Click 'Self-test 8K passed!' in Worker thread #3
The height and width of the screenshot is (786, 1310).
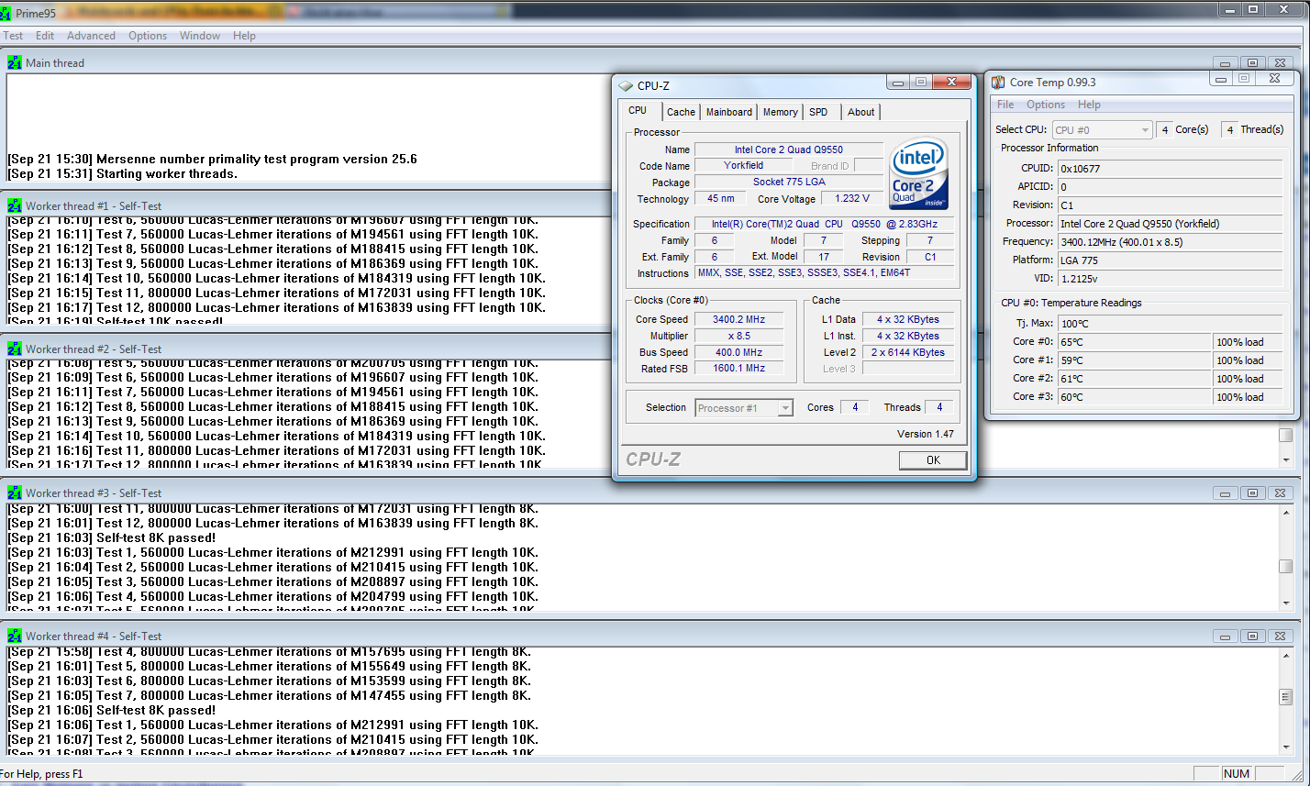tap(156, 537)
